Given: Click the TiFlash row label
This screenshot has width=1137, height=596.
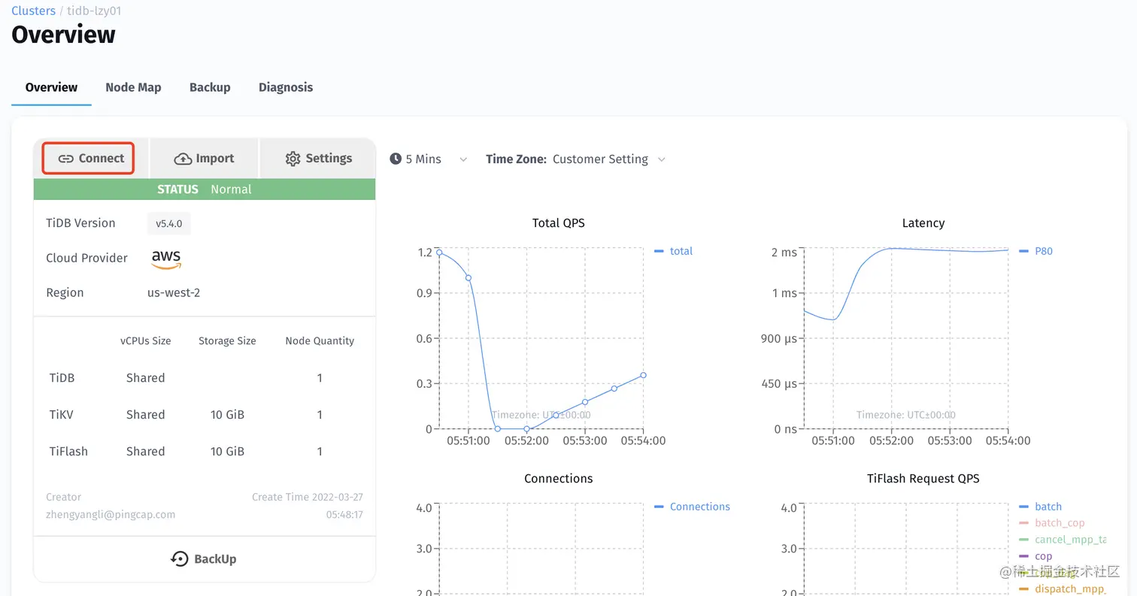Looking at the screenshot, I should [x=68, y=452].
